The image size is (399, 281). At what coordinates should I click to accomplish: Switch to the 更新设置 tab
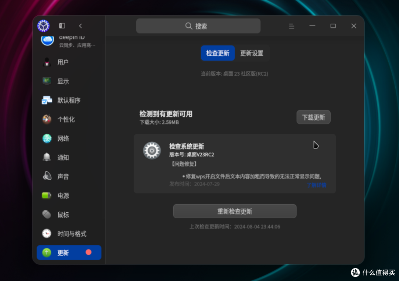click(x=252, y=53)
